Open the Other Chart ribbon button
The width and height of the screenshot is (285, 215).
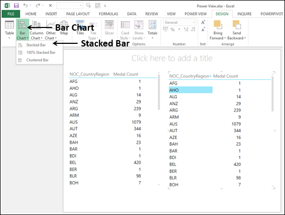[x=51, y=30]
